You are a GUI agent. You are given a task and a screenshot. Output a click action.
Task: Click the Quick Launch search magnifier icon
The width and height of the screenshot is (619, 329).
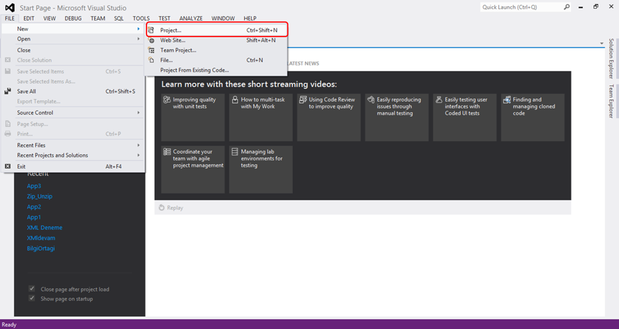[566, 7]
